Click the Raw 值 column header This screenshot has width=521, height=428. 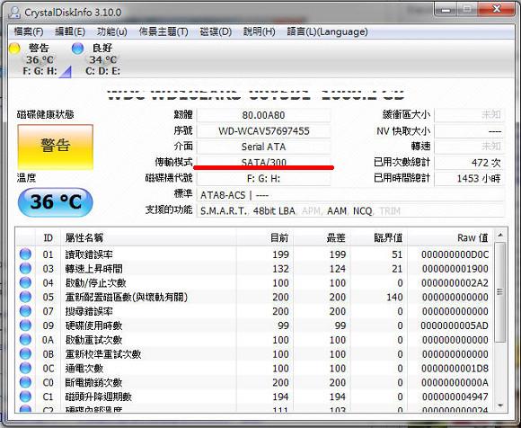[x=450, y=237]
